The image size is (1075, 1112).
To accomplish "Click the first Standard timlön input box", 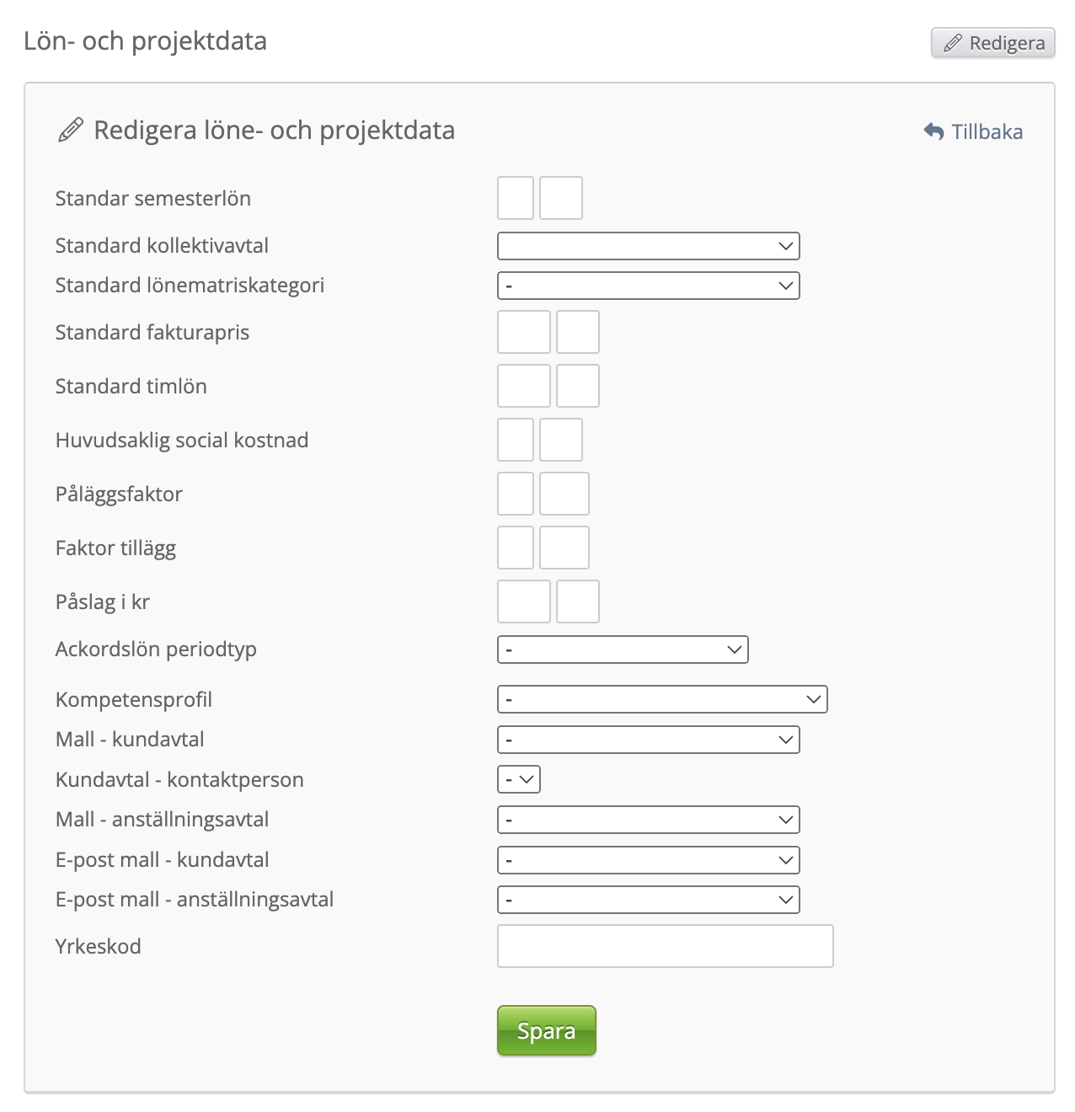I will (x=523, y=386).
